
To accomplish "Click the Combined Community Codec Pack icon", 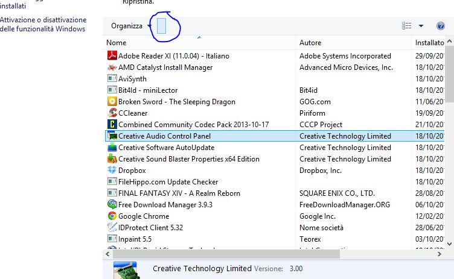I will 112,124.
